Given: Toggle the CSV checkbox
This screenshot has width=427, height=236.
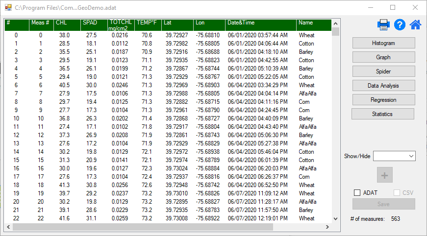Looking at the screenshot, I should (x=398, y=193).
